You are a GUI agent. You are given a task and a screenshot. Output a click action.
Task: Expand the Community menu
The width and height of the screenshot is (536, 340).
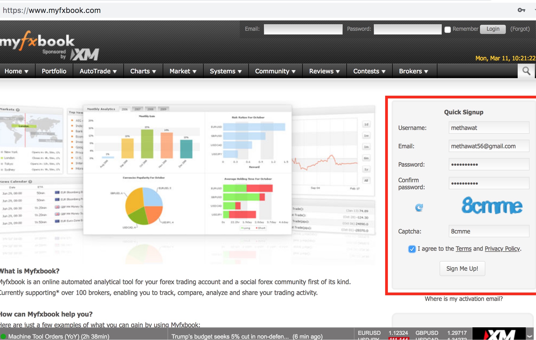[x=275, y=71]
